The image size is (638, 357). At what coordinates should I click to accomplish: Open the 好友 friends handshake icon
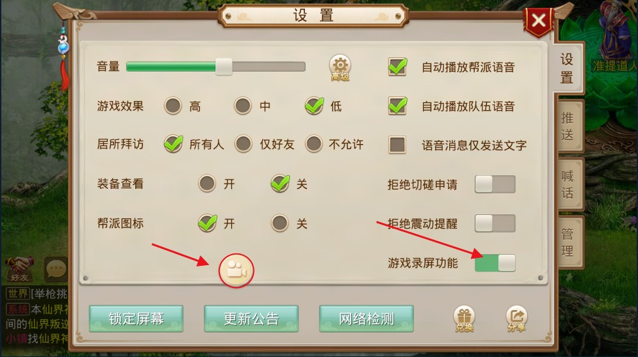coord(20,269)
